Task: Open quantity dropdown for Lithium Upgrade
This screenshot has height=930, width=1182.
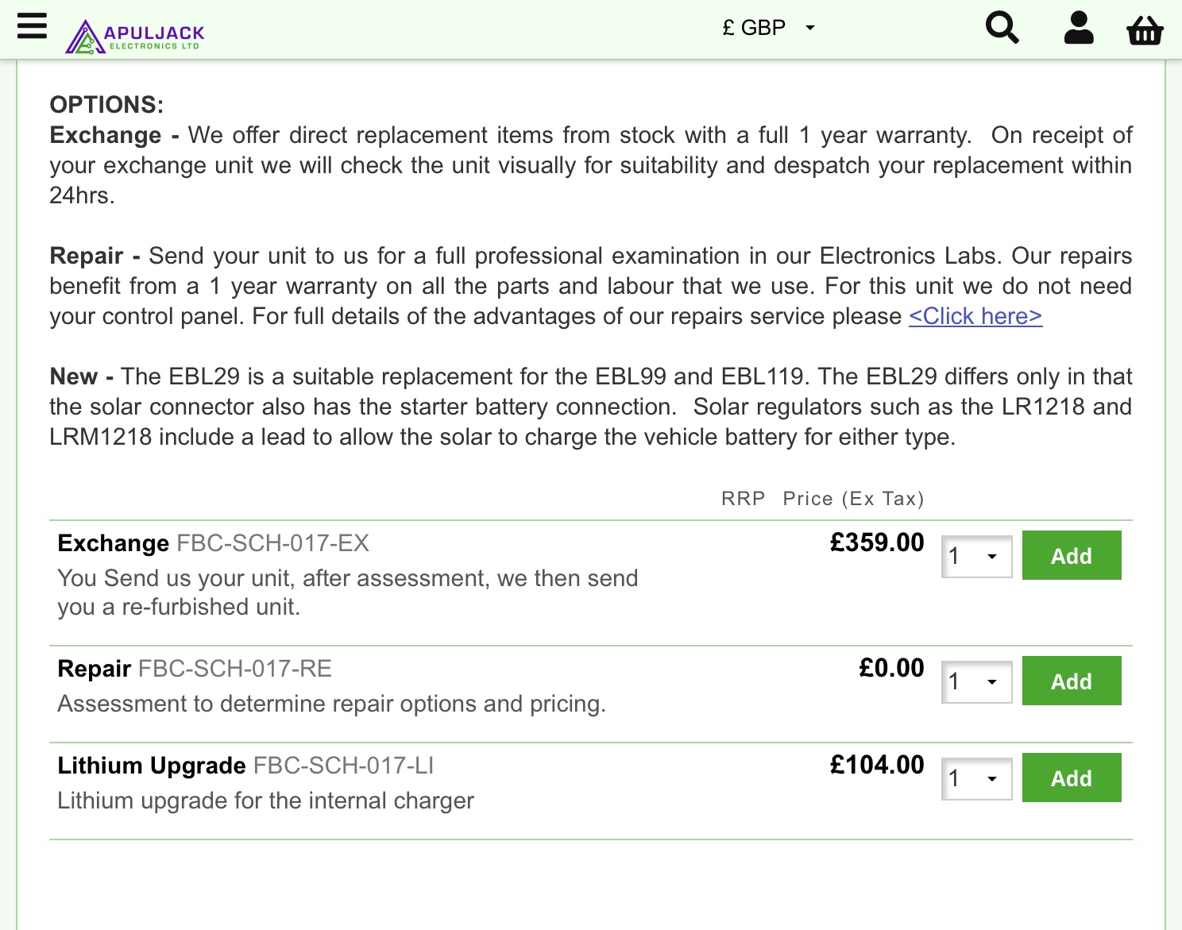Action: click(x=976, y=779)
